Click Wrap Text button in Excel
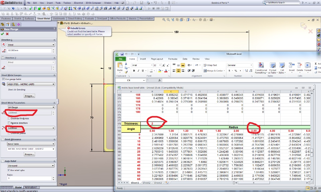 point(210,65)
